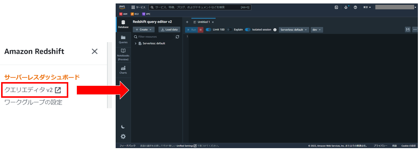Open Notebooks (Preview) in the sidebar
This screenshot has width=419, height=150.
tap(123, 55)
